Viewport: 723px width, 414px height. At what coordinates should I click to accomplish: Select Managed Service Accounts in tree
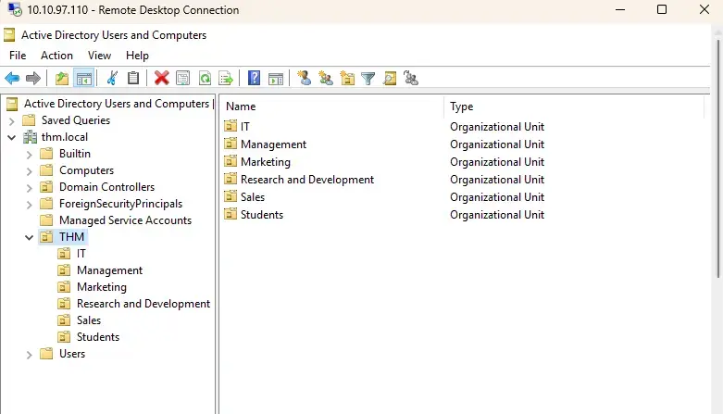(125, 220)
